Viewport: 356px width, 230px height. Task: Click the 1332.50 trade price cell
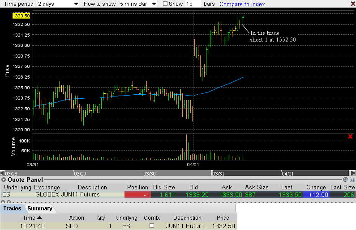pos(223,226)
